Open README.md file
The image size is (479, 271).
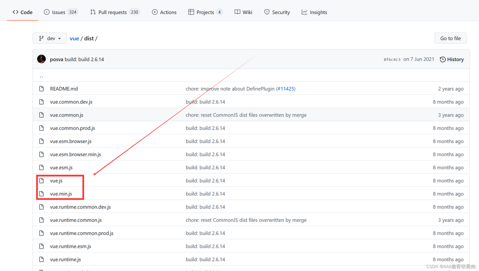(x=64, y=89)
